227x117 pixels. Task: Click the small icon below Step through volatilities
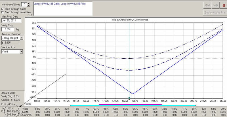click(x=30, y=15)
